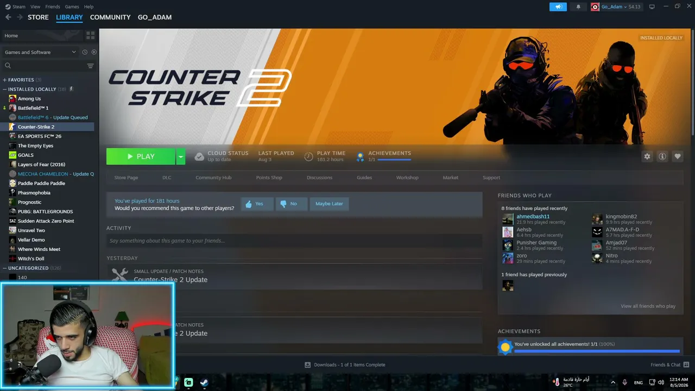695x391 pixels.
Task: Open the green app on taskbar
Action: click(x=188, y=382)
